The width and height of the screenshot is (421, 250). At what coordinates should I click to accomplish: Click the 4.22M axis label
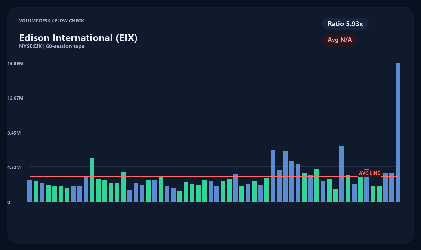(x=14, y=167)
